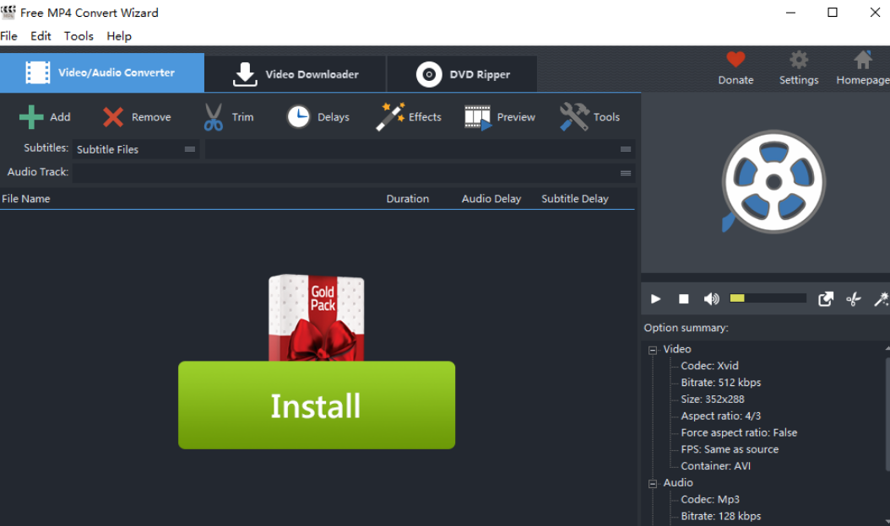Screen dimensions: 890x526
Task: Open the subtitle path dropdown field
Action: pyautogui.click(x=420, y=149)
